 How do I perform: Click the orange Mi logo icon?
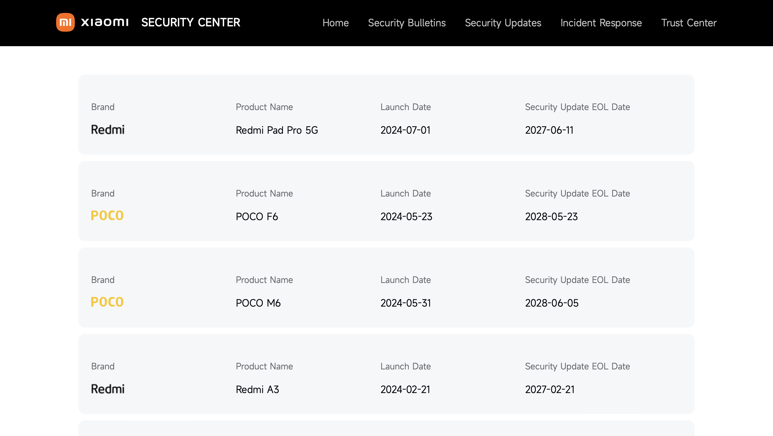[65, 22]
